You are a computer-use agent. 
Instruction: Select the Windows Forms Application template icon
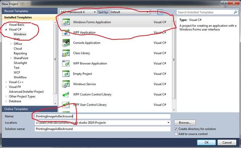(x=66, y=22)
